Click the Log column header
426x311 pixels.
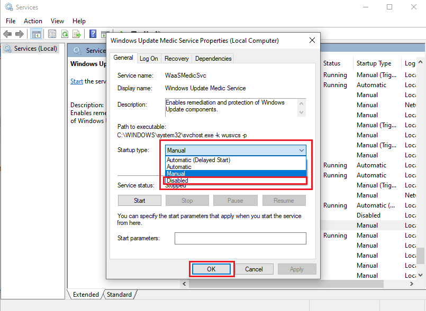[409, 63]
